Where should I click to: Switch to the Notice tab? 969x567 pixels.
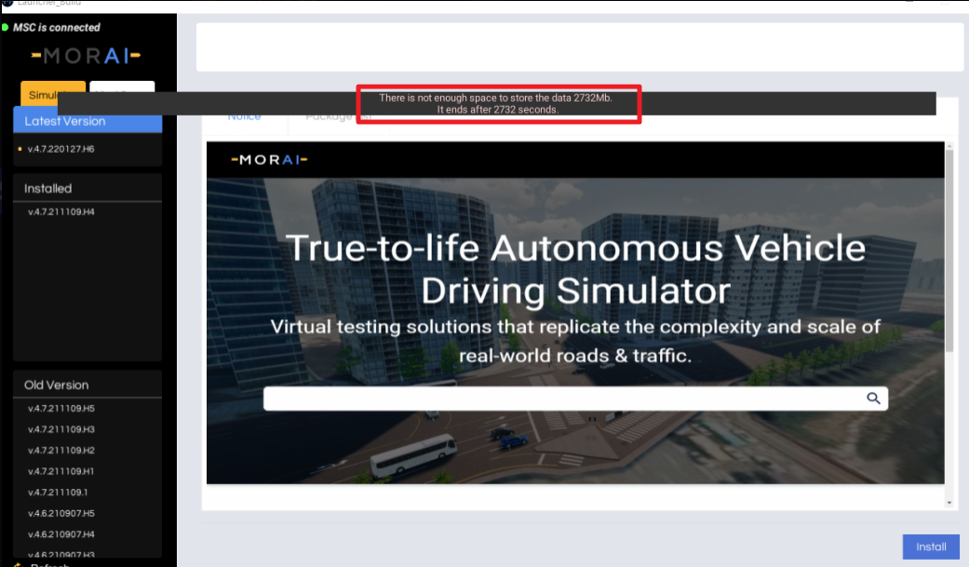click(245, 116)
